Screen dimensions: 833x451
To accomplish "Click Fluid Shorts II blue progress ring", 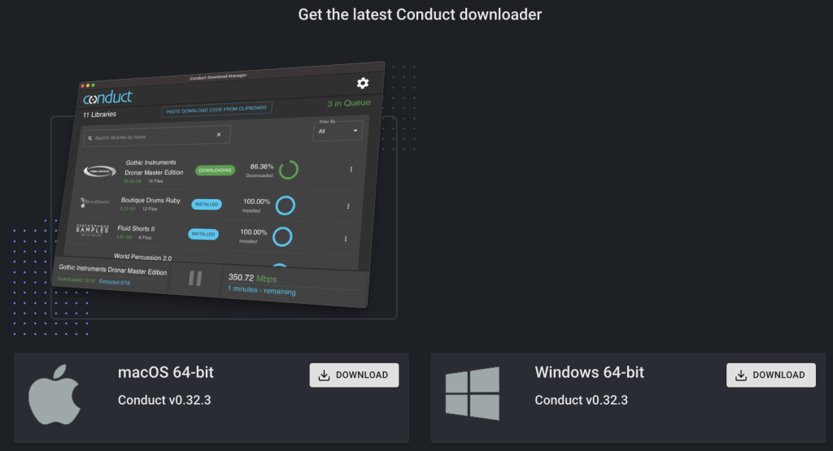I will click(282, 236).
